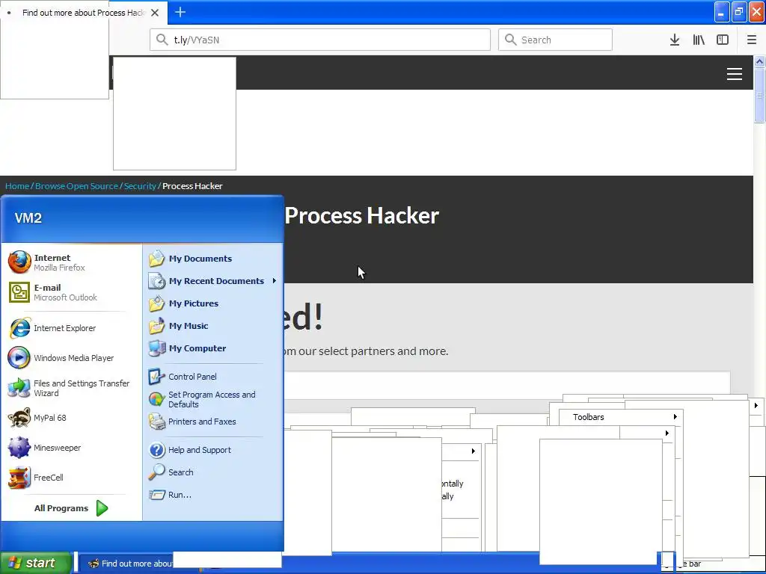
Task: Click the Browse Open Source breadcrumb link
Action: tap(77, 186)
